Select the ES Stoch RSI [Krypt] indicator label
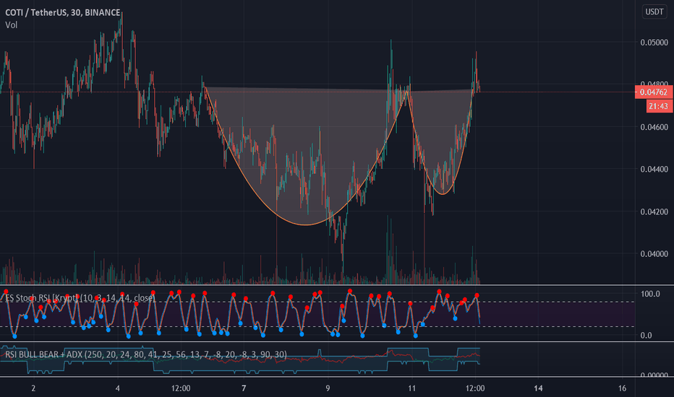This screenshot has height=397, width=674. [80, 298]
